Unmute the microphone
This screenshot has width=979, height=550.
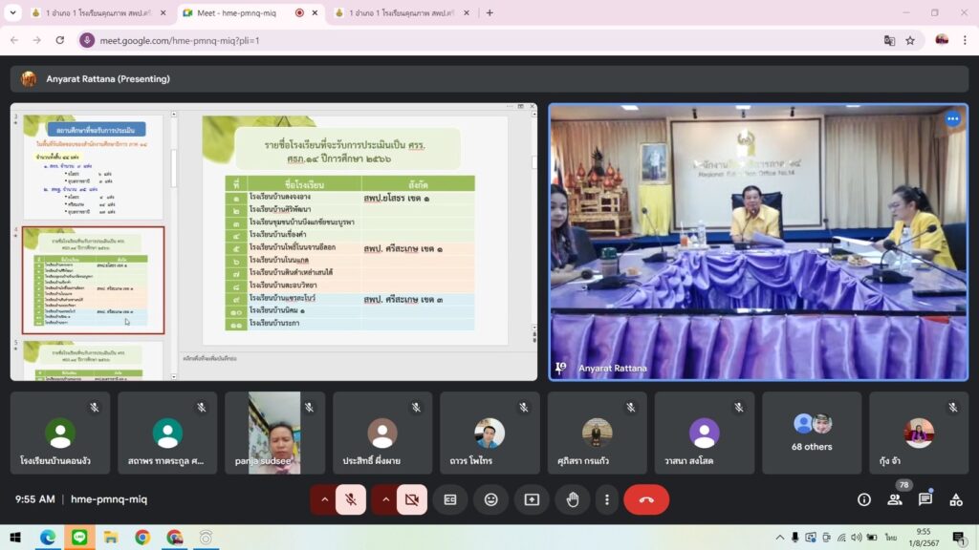tap(351, 499)
